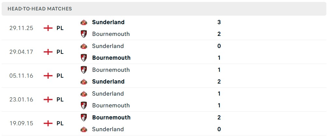Click Sunderland crest in 05.11.16 match

tap(84, 82)
